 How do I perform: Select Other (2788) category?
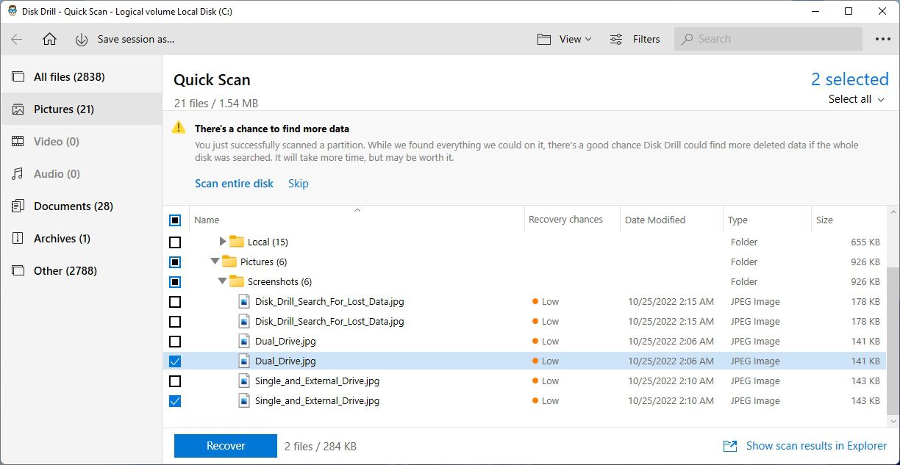coord(81,270)
